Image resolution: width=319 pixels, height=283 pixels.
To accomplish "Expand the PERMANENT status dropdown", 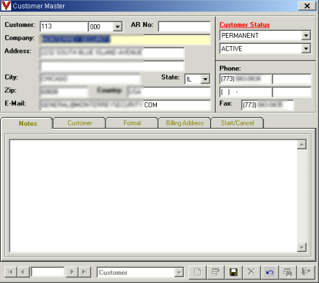I will [306, 36].
